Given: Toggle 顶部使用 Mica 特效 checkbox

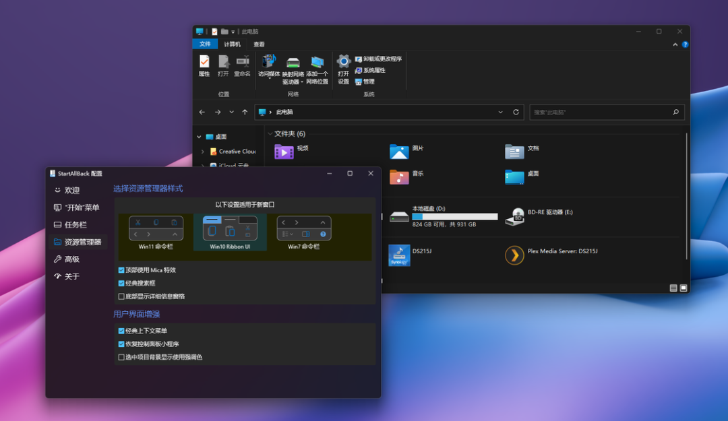Looking at the screenshot, I should pos(121,270).
